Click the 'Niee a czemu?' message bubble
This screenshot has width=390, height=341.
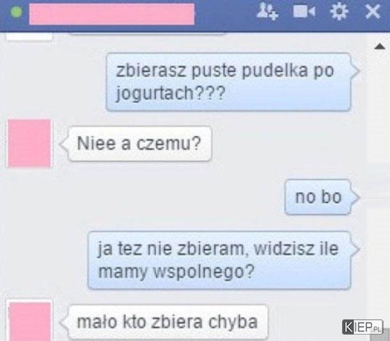(139, 144)
